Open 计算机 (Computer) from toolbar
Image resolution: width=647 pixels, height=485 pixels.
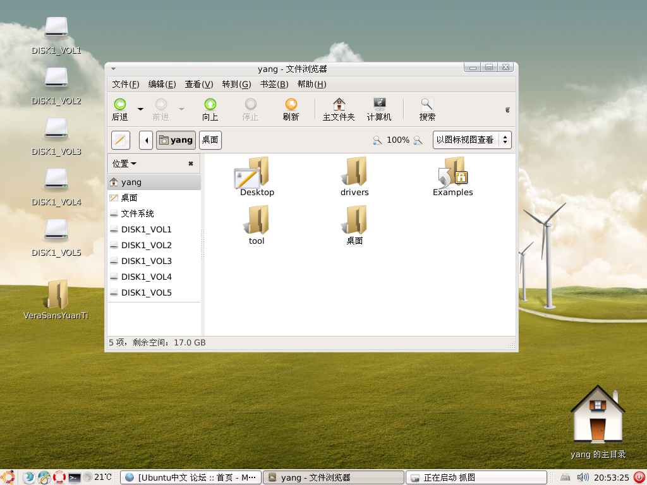coord(379,110)
